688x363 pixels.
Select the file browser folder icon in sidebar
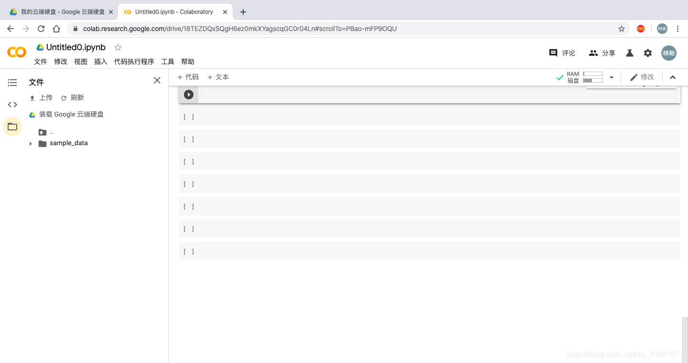(12, 126)
